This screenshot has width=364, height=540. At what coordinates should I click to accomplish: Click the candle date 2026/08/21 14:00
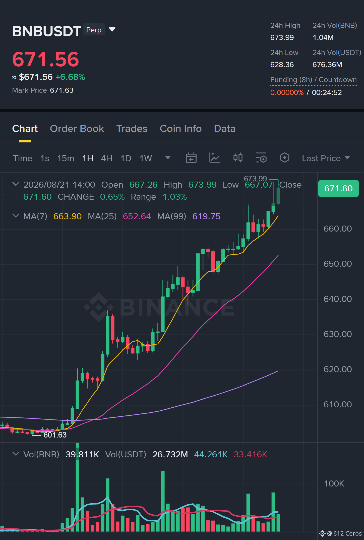[59, 185]
